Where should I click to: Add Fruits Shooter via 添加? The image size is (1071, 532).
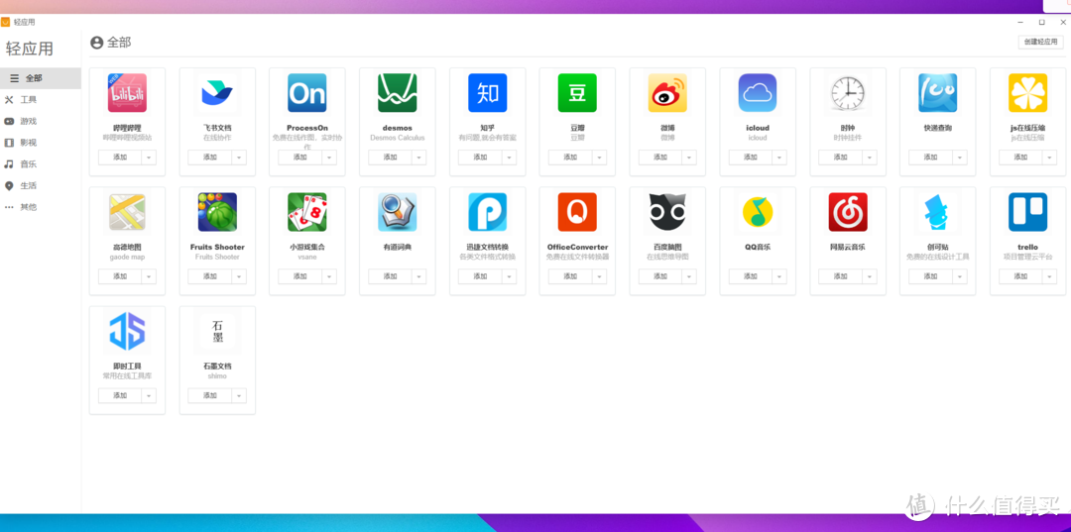click(210, 277)
